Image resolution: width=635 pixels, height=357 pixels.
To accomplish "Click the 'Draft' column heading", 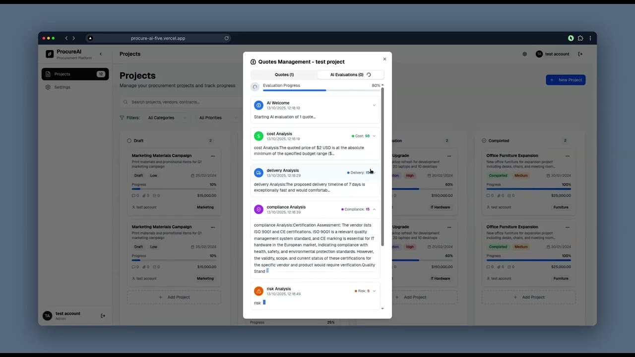I will coord(138,141).
